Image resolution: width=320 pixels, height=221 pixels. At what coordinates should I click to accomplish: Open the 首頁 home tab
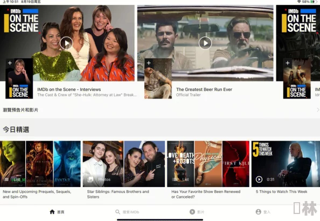57,212
